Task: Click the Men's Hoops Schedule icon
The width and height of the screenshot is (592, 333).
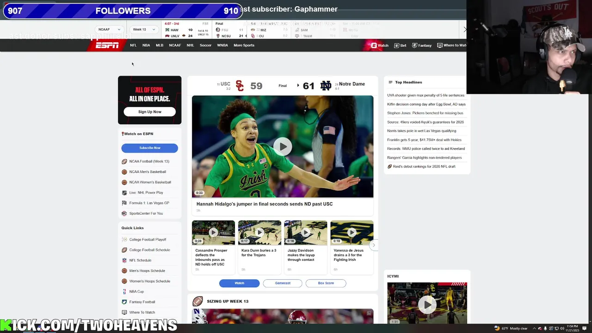Action: pos(124,271)
